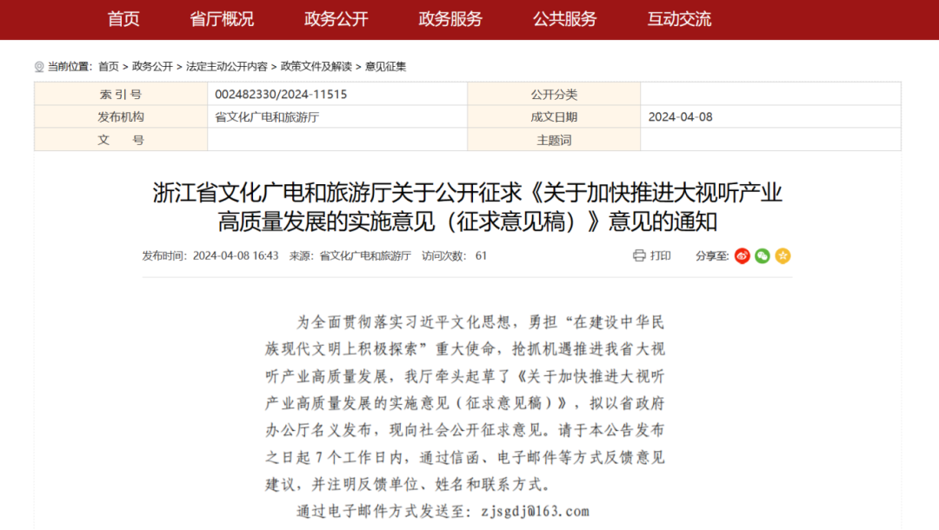Click the index number 002482330/2024-11515

tap(281, 94)
